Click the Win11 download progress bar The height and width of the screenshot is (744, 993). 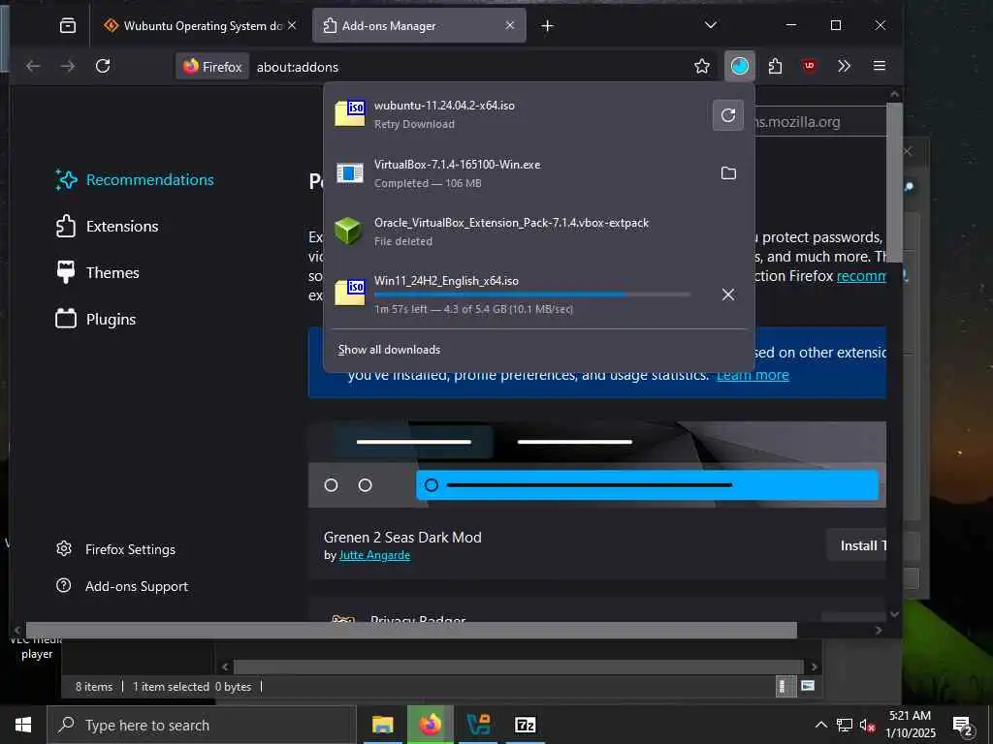(x=532, y=294)
